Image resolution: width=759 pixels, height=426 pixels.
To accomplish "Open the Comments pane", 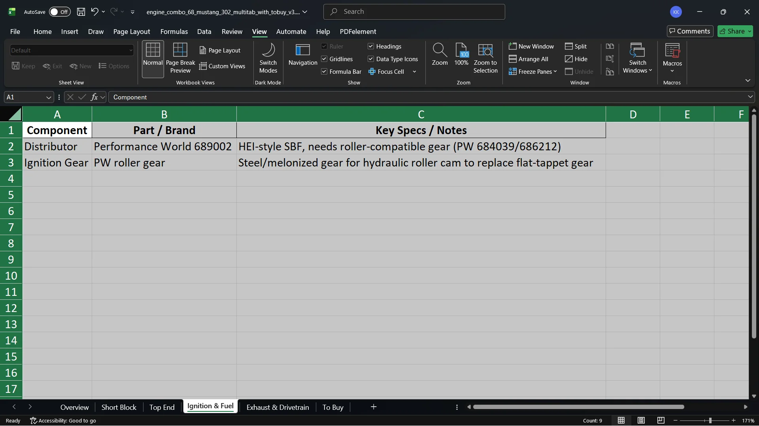I will (x=690, y=31).
